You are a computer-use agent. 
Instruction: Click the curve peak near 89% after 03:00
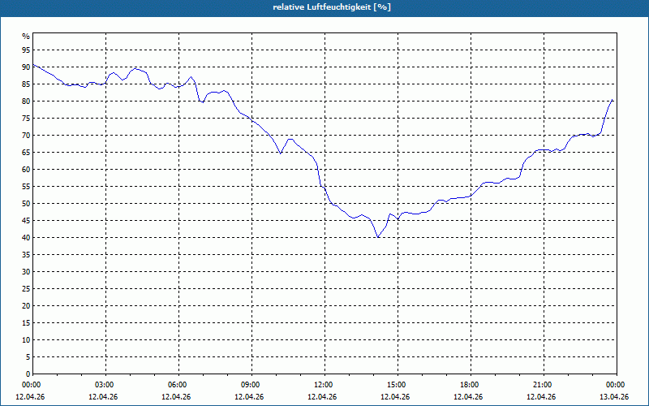pos(135,68)
